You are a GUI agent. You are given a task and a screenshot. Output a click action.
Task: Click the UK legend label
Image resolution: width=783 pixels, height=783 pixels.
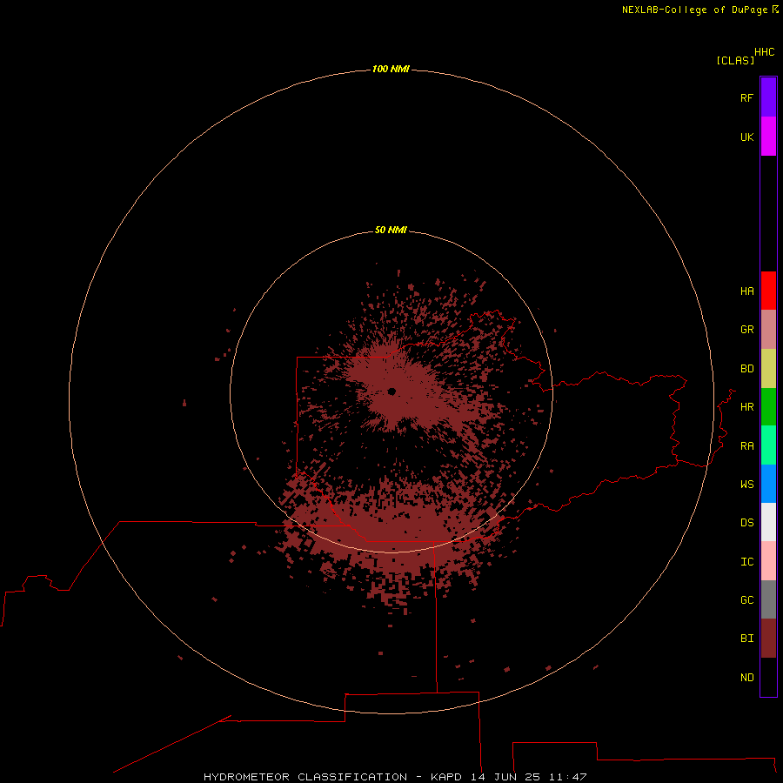point(746,137)
